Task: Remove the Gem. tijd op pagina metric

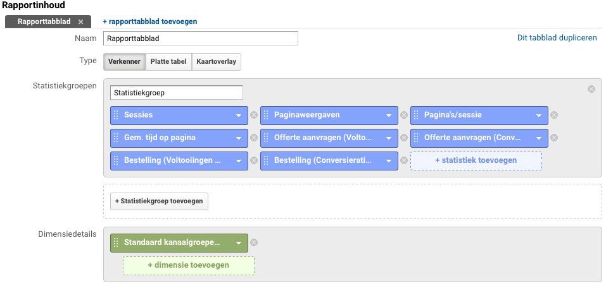Action: [254, 138]
